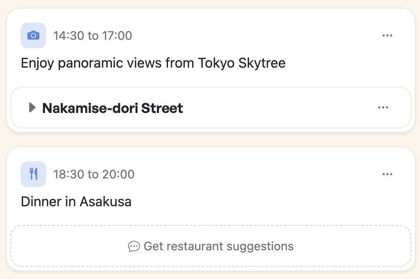Click the camera icon on the Skytree activity
420x279 pixels.
[x=33, y=36]
